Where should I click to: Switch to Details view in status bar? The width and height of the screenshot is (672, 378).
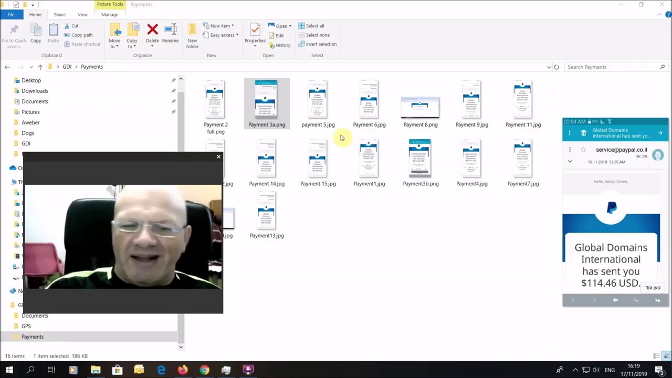[x=657, y=356]
